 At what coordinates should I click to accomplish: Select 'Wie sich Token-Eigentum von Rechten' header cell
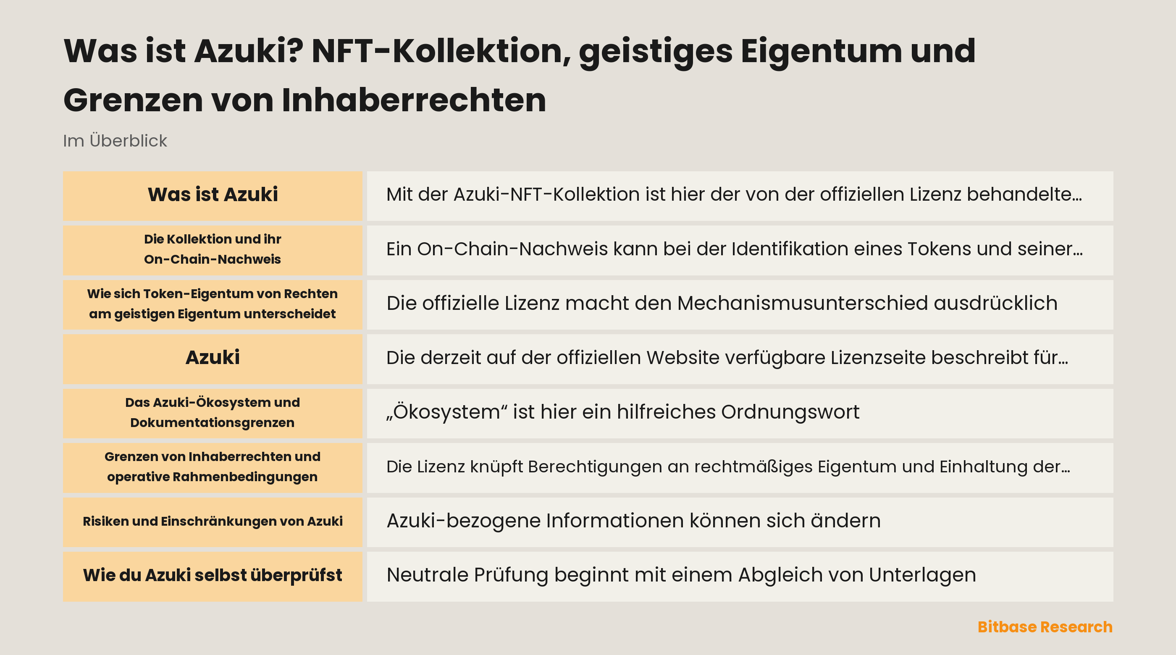coord(212,304)
